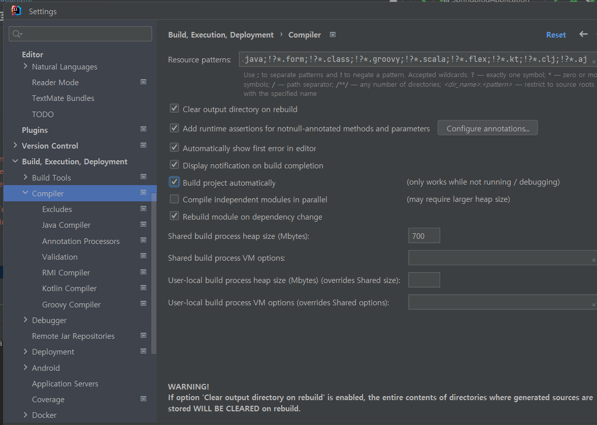Open the Kotlin Compiler settings page
The width and height of the screenshot is (597, 425).
point(69,289)
